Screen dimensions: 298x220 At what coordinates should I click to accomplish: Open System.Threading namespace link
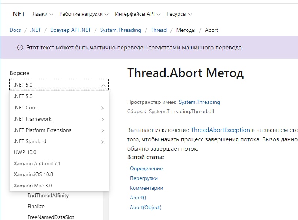199,102
